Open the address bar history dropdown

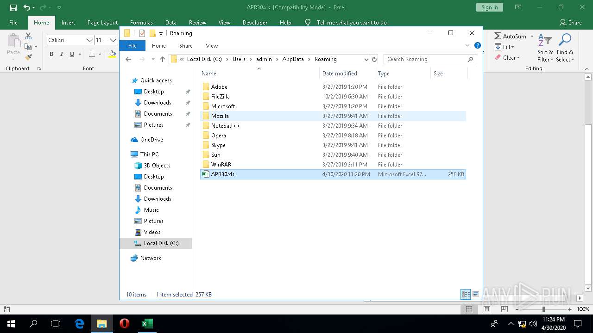[x=366, y=59]
